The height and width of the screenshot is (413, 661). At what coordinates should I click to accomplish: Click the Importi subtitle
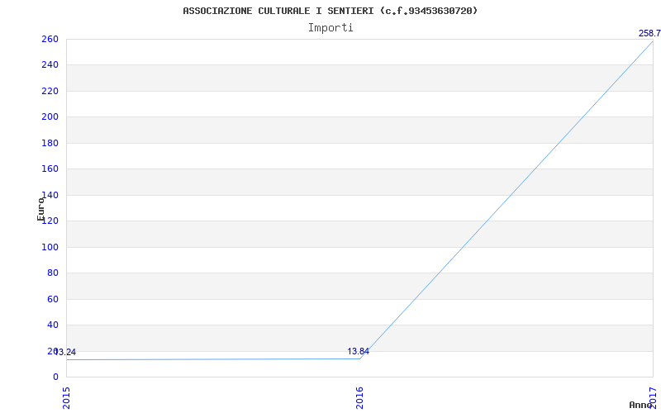[x=330, y=28]
